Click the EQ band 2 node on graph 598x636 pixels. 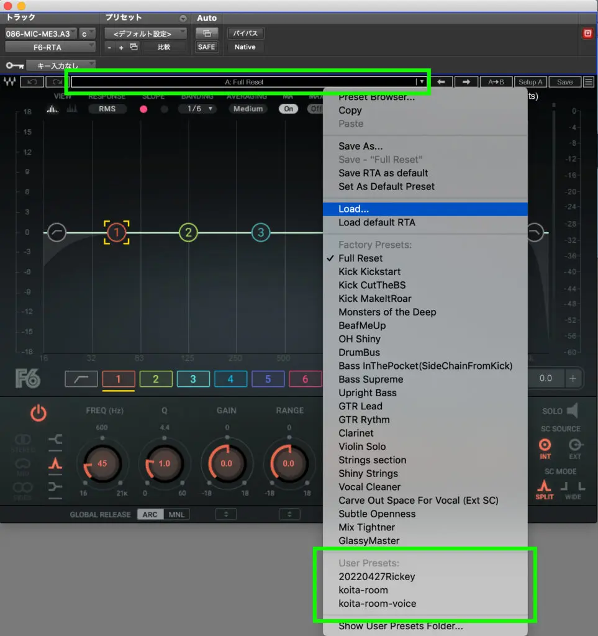coord(188,233)
